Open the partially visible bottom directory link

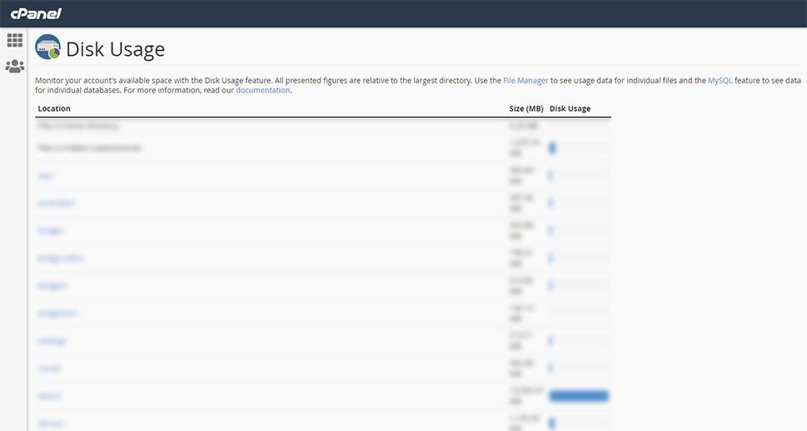[x=51, y=424]
